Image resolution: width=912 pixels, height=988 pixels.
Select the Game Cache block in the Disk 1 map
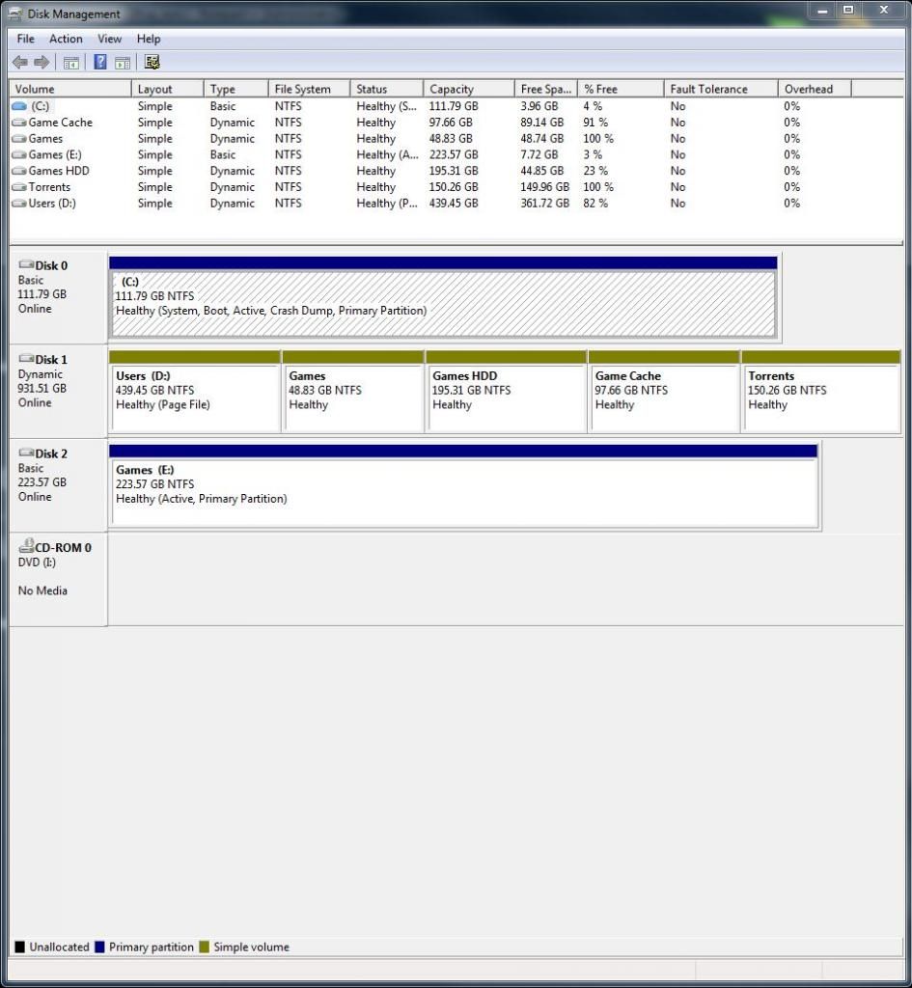point(664,392)
